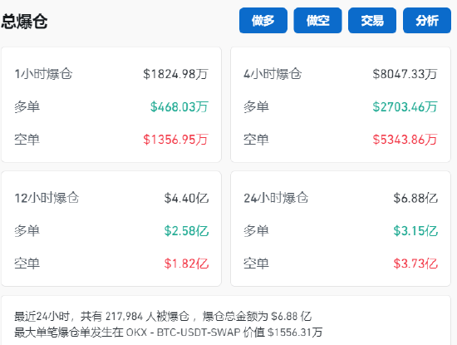Screen dimensions: 457x345
Task: Click the OKX - BTC-USDT-SWAP text
Action: [184, 333]
